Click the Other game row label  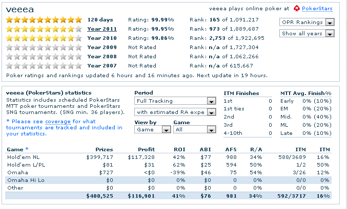tap(15, 188)
